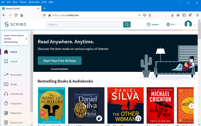Image resolution: width=201 pixels, height=126 pixels.
Task: Click Start Your Free 30 Days
Action: click(x=60, y=61)
